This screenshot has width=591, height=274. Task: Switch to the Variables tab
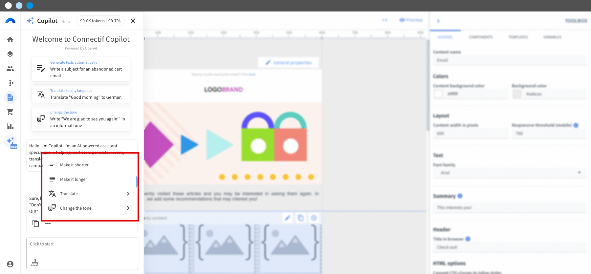point(552,37)
